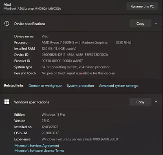The image size is (163, 155).
Task: Select the OS build label
Action: (x=21, y=133)
